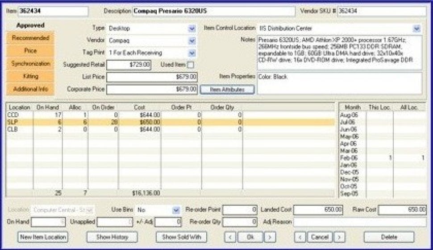The image size is (433, 250).
Task: Click the next arrow right of Cancel
Action: 339,237
